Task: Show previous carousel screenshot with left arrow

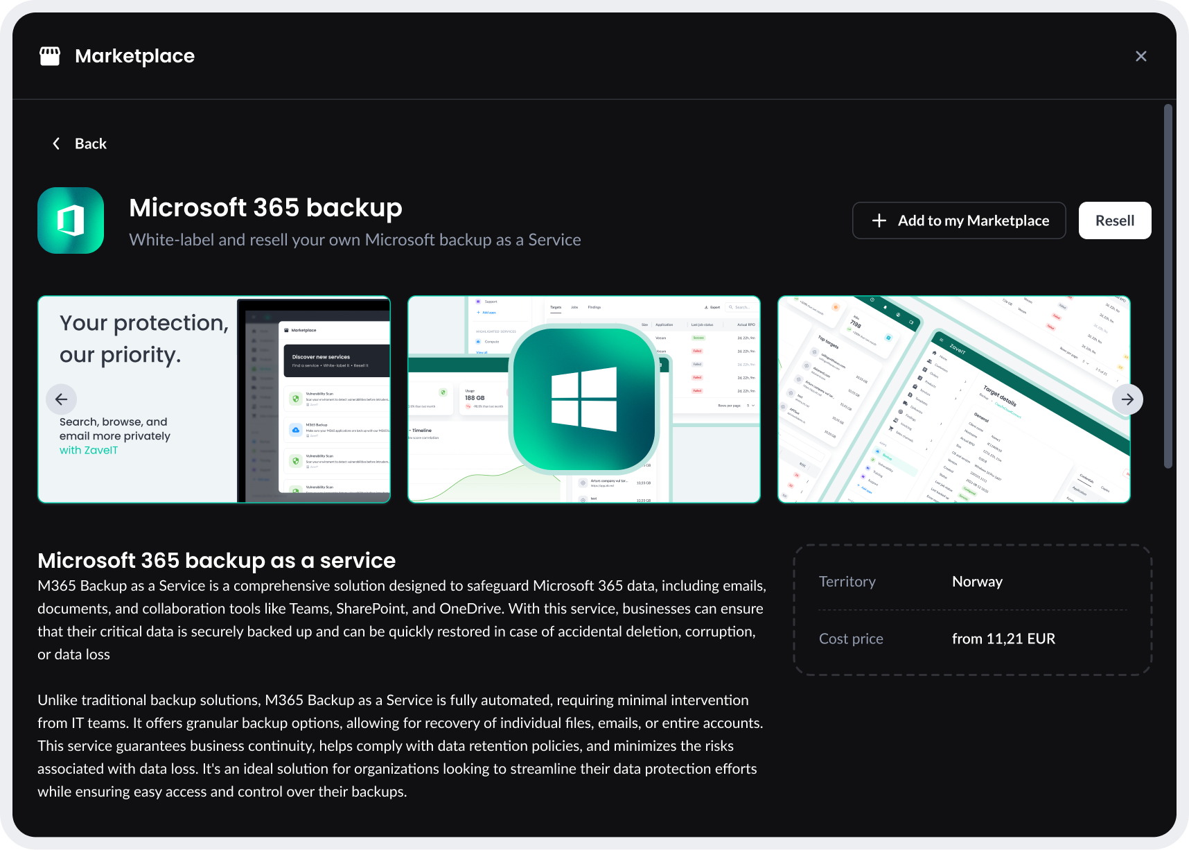Action: pyautogui.click(x=61, y=399)
